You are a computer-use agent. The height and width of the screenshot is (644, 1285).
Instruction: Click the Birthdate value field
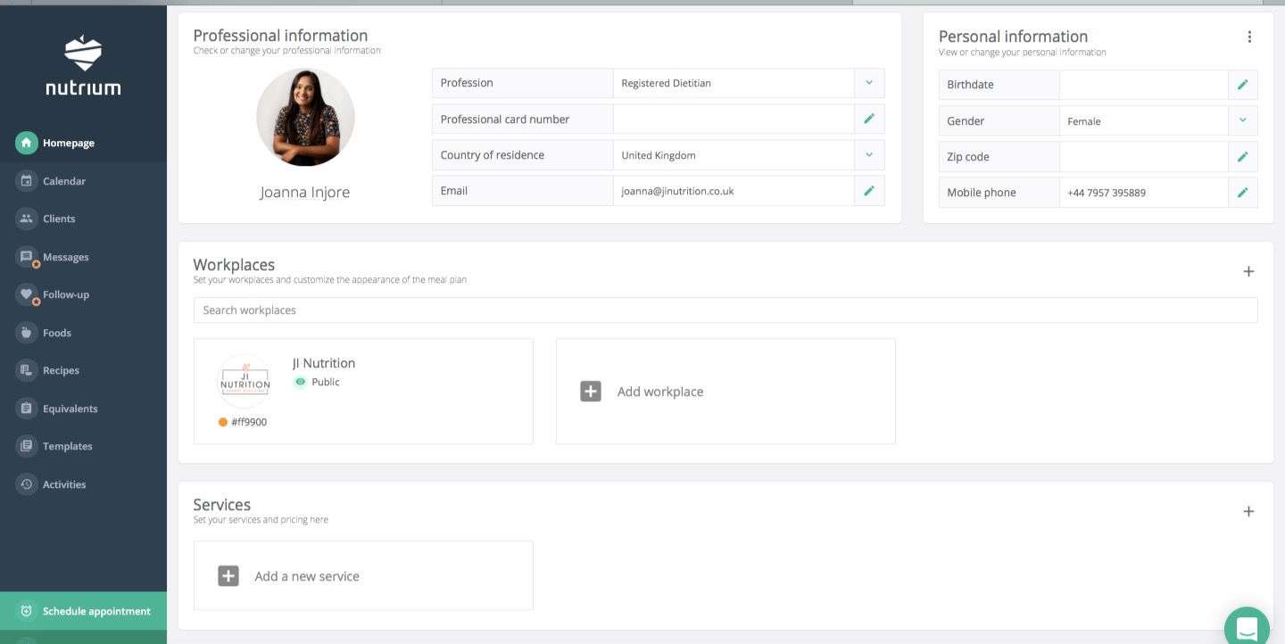[1144, 85]
